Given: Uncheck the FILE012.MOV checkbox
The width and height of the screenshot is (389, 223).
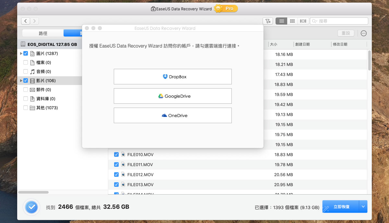Looking at the screenshot, I should click(x=116, y=175).
